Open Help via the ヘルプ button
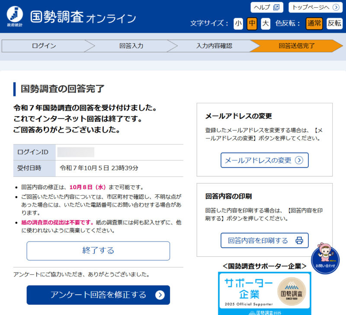 coord(266,7)
